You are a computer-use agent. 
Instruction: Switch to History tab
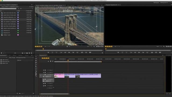pyautogui.click(x=27, y=56)
